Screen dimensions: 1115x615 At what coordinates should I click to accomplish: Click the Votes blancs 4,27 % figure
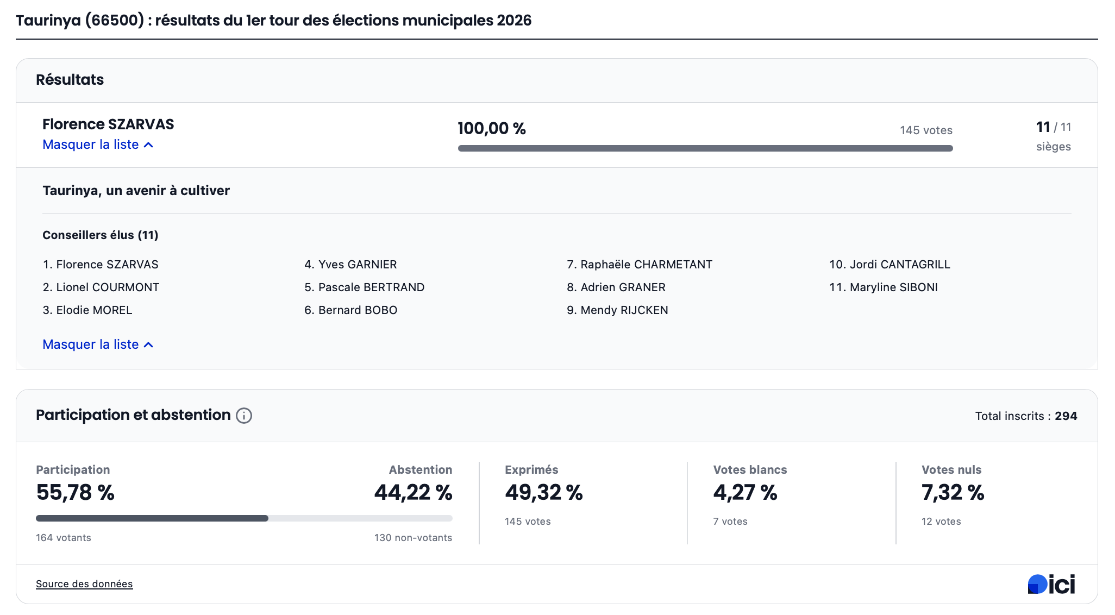(x=745, y=493)
